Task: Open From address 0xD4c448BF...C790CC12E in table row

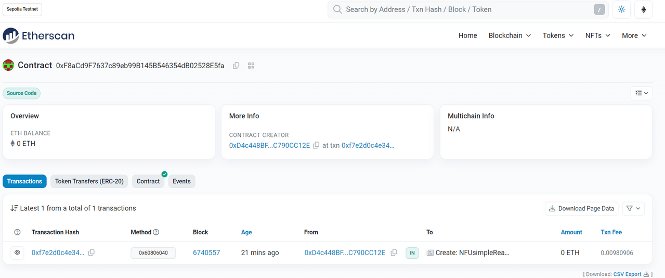Action: point(345,252)
